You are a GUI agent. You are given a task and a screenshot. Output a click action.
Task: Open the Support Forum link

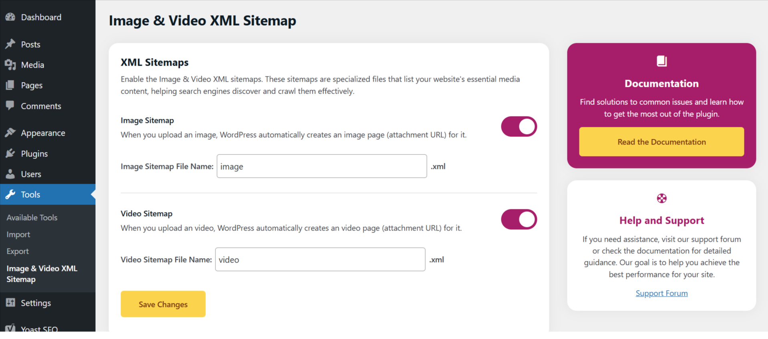click(661, 293)
